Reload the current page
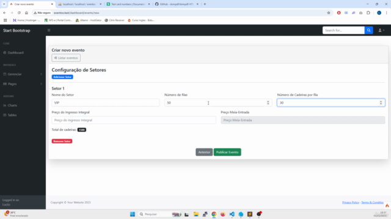Screen dimensions: 391x219 (19, 13)
